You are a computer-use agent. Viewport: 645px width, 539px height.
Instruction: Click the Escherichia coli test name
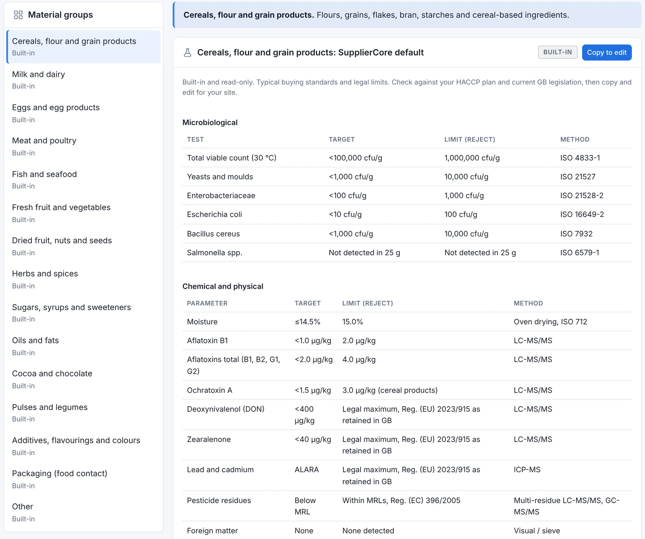click(214, 215)
